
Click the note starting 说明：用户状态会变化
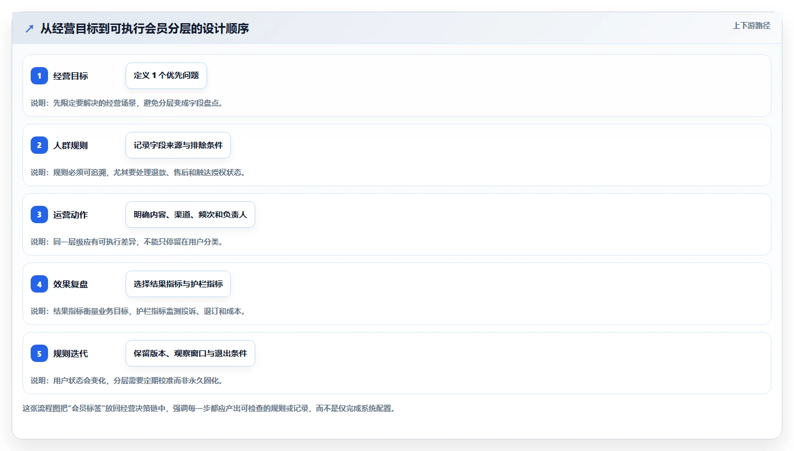[x=127, y=380]
